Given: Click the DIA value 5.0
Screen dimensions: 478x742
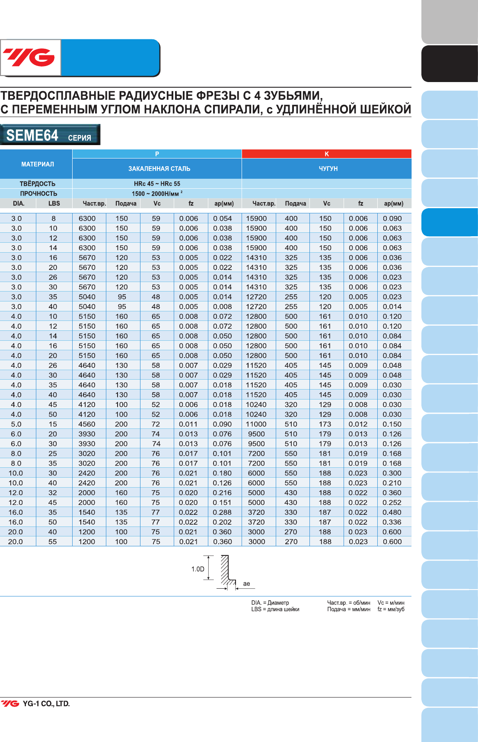Looking at the screenshot, I should [x=16, y=424].
